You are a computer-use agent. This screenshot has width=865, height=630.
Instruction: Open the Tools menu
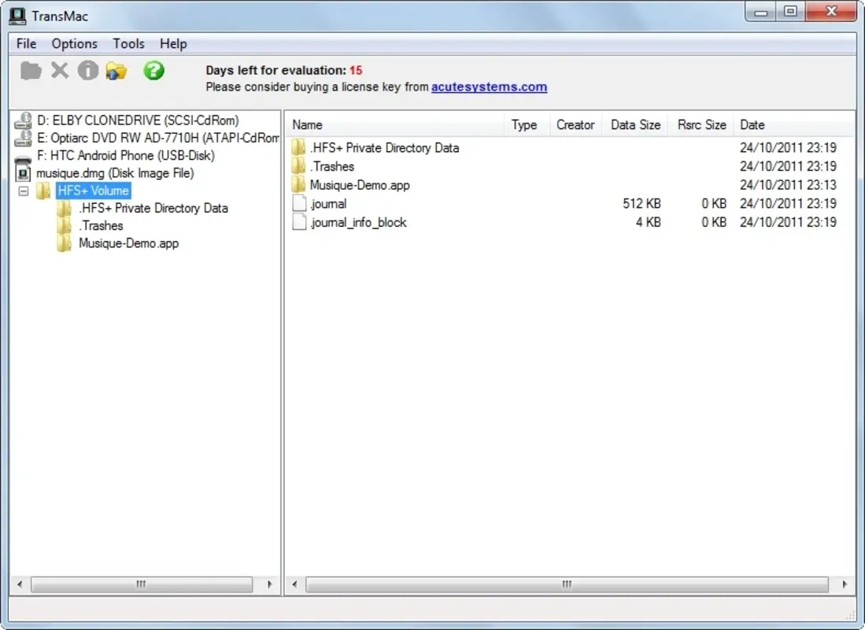tap(128, 43)
